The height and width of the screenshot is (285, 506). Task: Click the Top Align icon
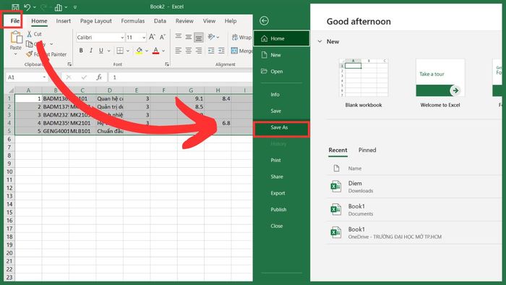coord(179,37)
